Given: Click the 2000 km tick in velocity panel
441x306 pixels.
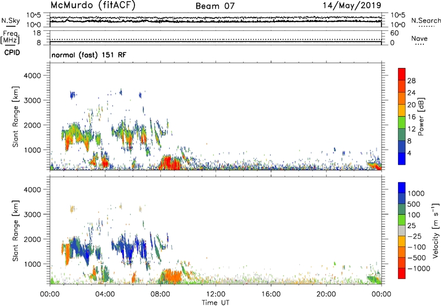Looking at the screenshot, I should point(33,239).
